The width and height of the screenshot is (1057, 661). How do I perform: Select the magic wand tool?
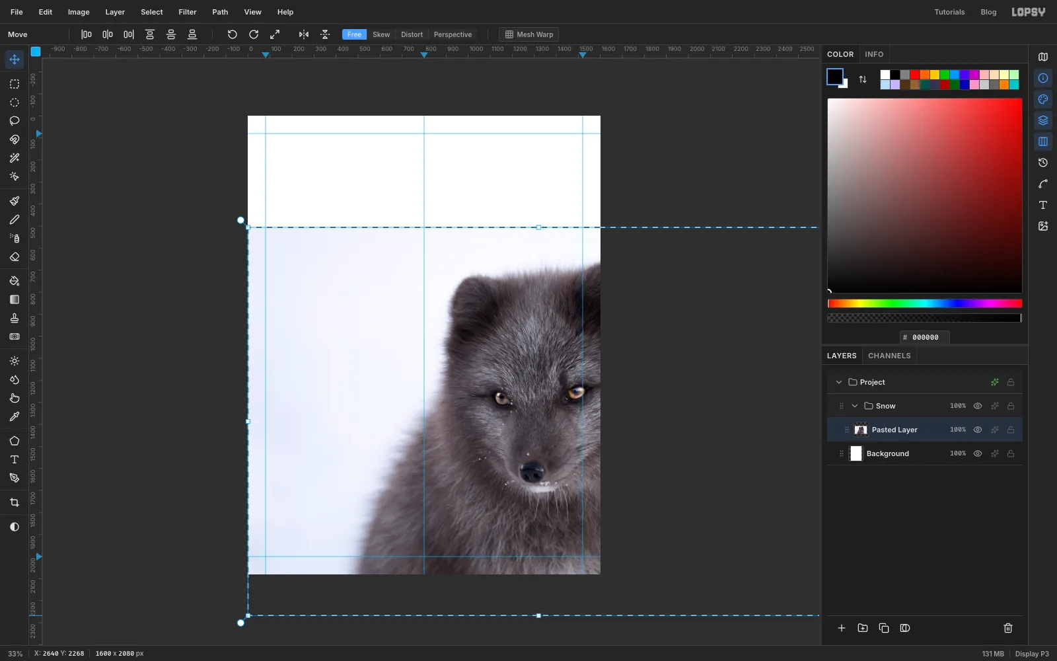coord(15,158)
